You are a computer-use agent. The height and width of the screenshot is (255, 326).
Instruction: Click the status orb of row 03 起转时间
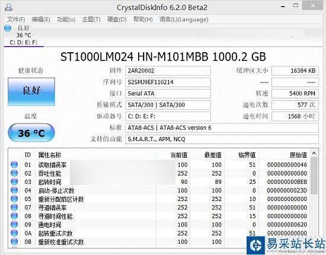point(14,181)
